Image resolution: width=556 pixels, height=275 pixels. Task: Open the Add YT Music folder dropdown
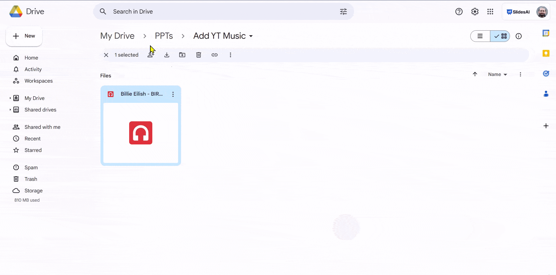click(251, 36)
